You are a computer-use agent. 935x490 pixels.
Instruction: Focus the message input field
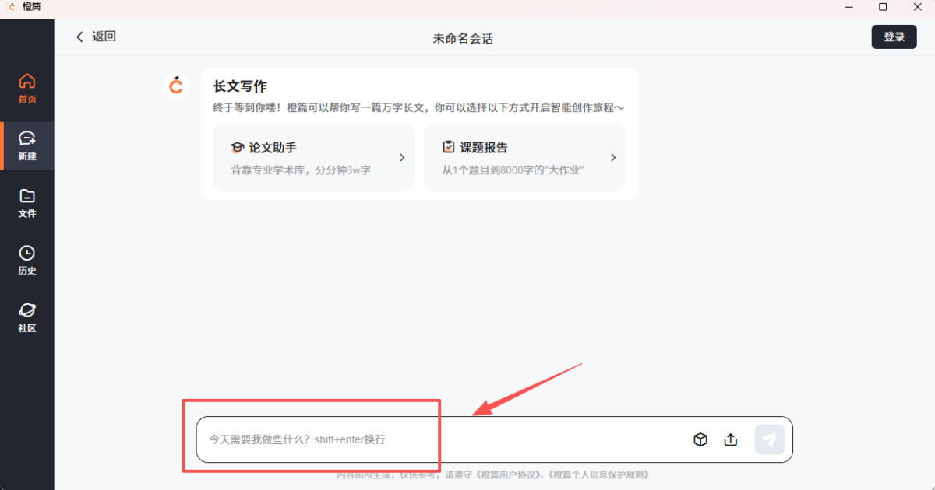pos(436,439)
